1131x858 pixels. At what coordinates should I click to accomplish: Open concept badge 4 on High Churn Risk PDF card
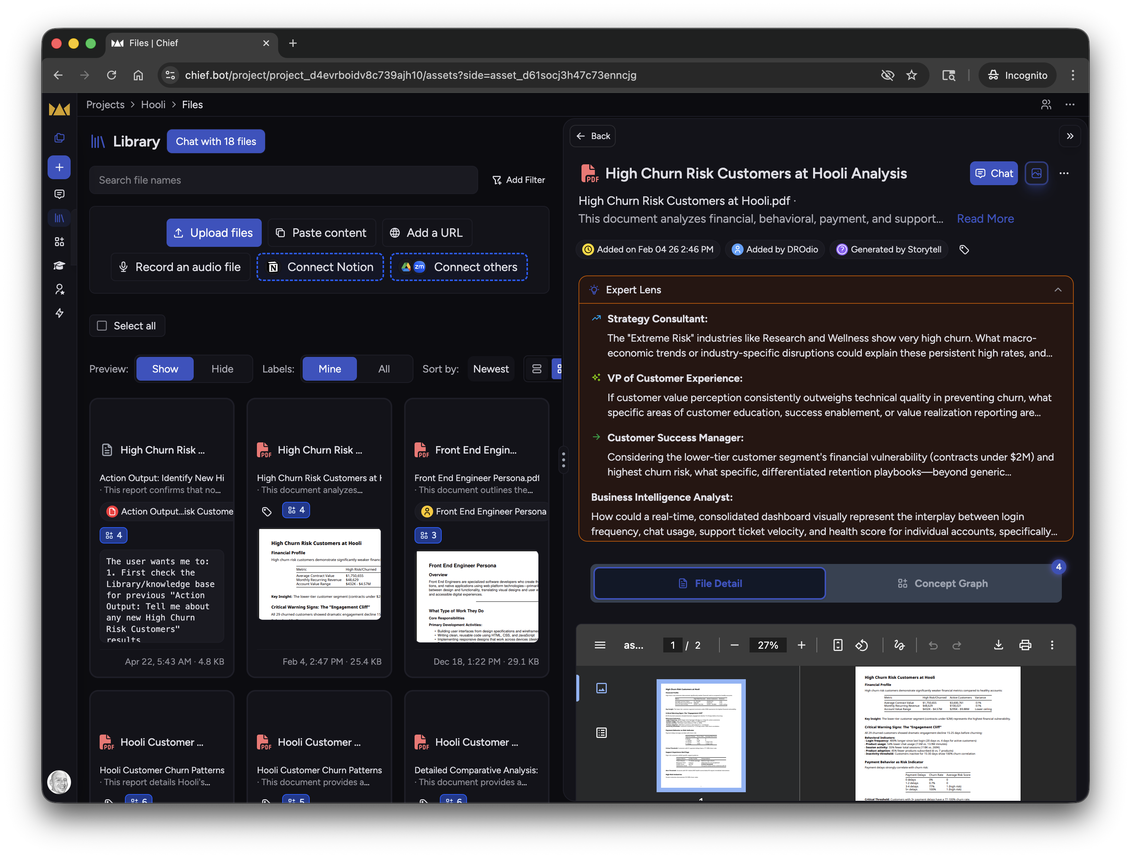click(x=296, y=510)
